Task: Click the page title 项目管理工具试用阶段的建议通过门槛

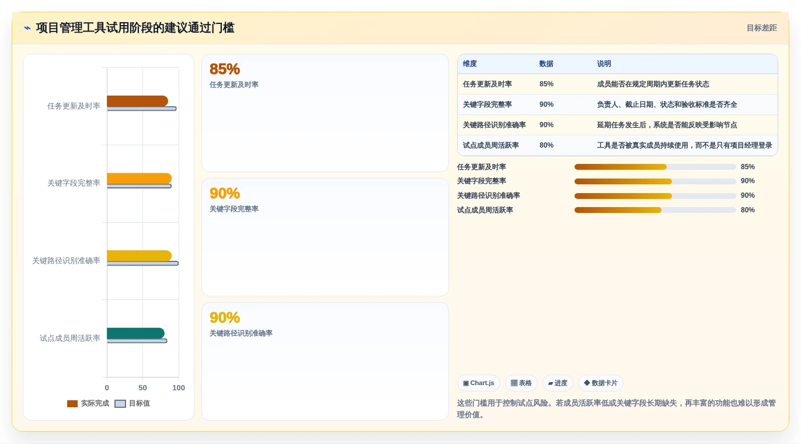Action: pyautogui.click(x=135, y=28)
